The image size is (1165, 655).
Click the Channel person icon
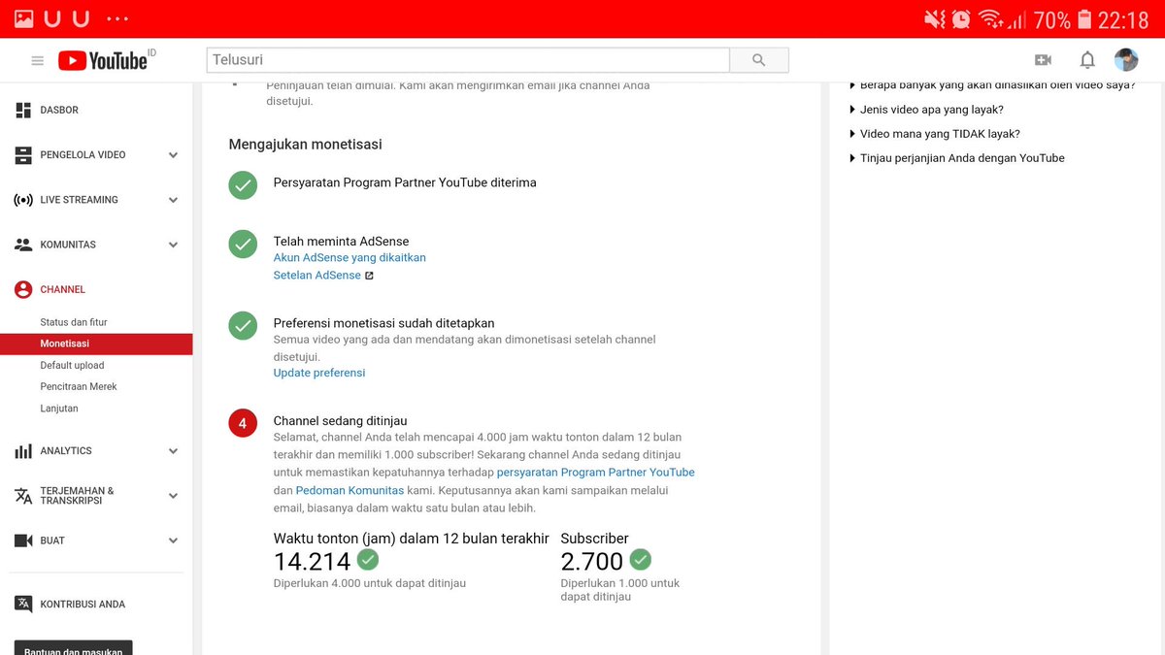[23, 289]
